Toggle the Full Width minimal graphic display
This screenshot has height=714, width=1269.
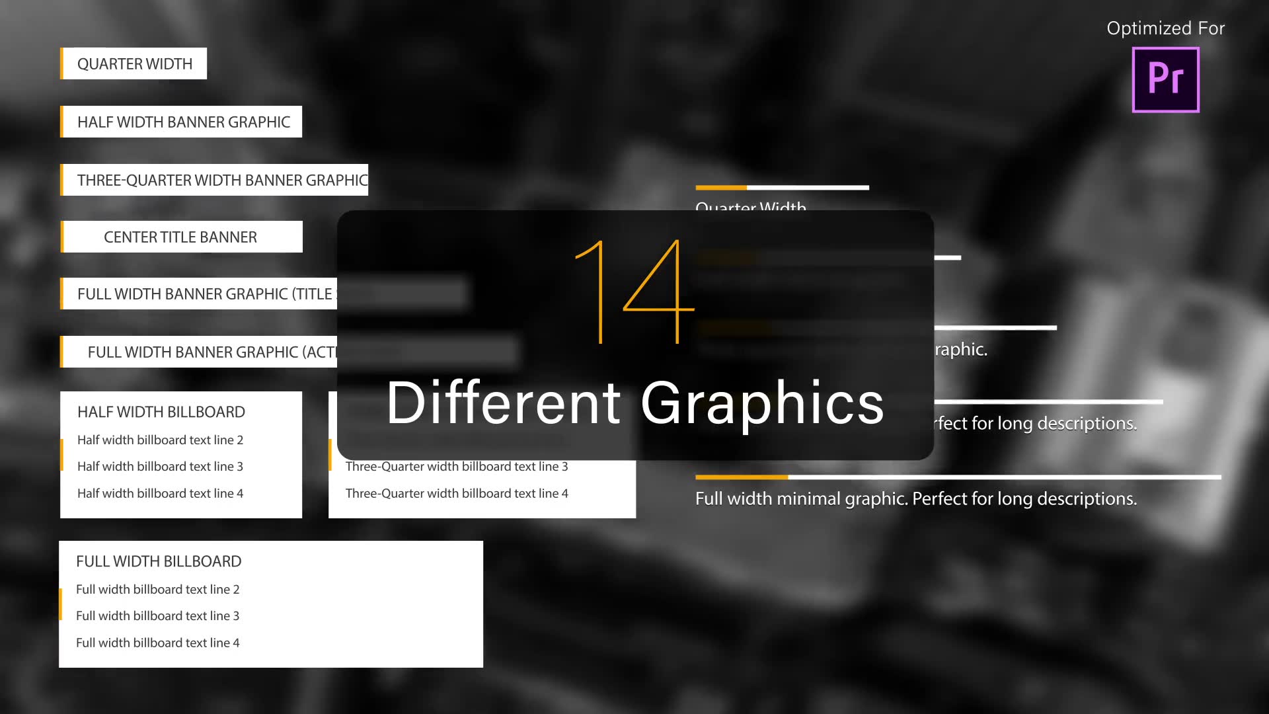click(916, 498)
